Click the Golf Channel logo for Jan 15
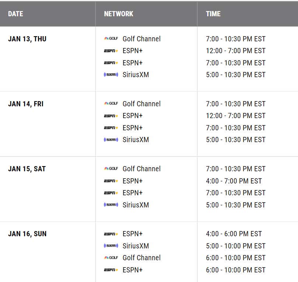 click(111, 168)
